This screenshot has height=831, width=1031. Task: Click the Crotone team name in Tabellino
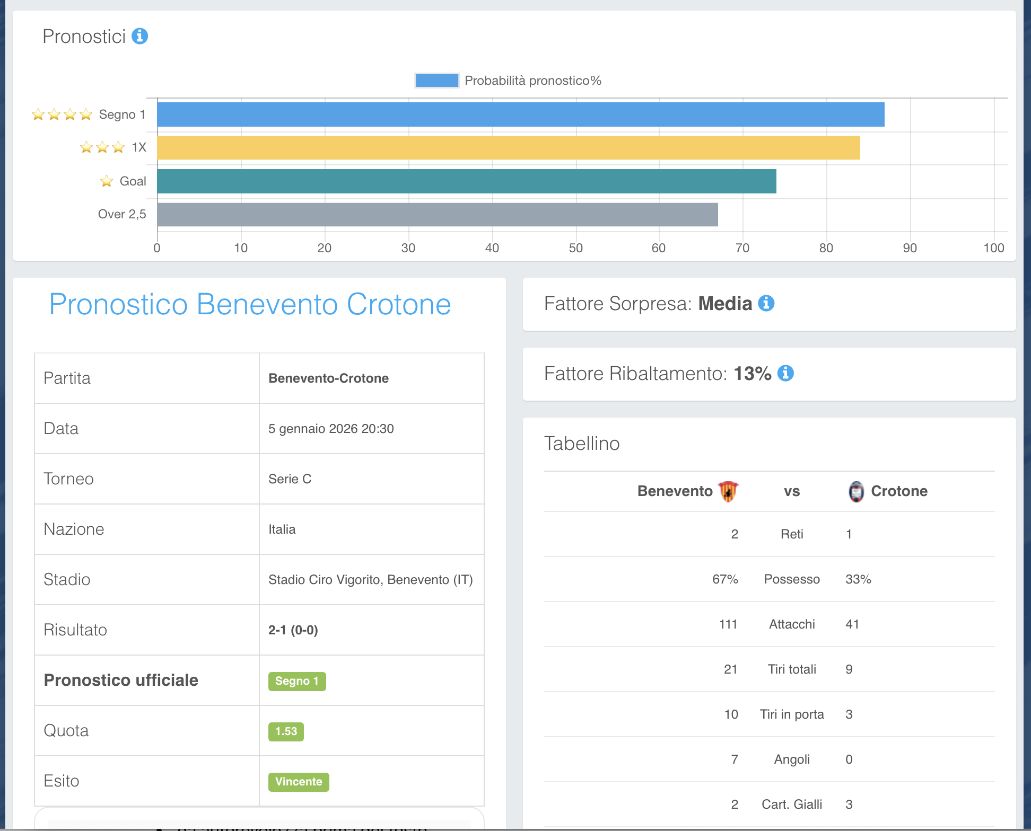(899, 491)
